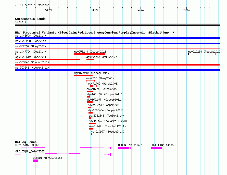
Task: Click the esv2761648 (Vogler2010) red bar
Action: [90, 118]
